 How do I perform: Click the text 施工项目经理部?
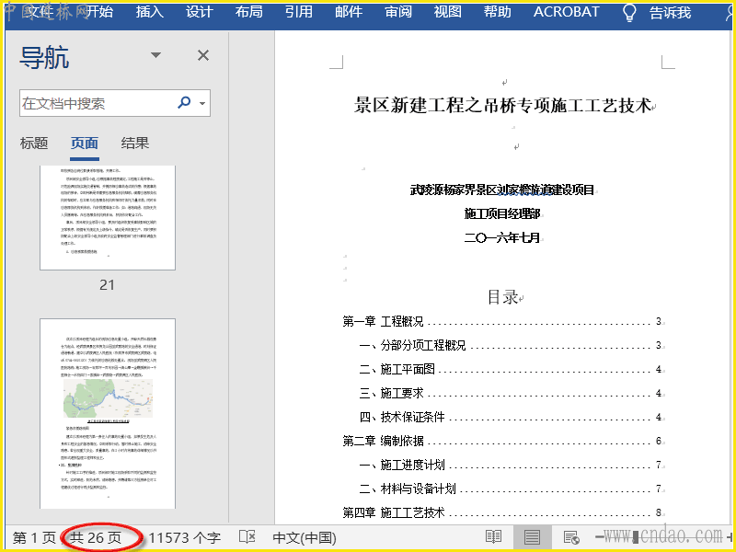click(x=502, y=213)
